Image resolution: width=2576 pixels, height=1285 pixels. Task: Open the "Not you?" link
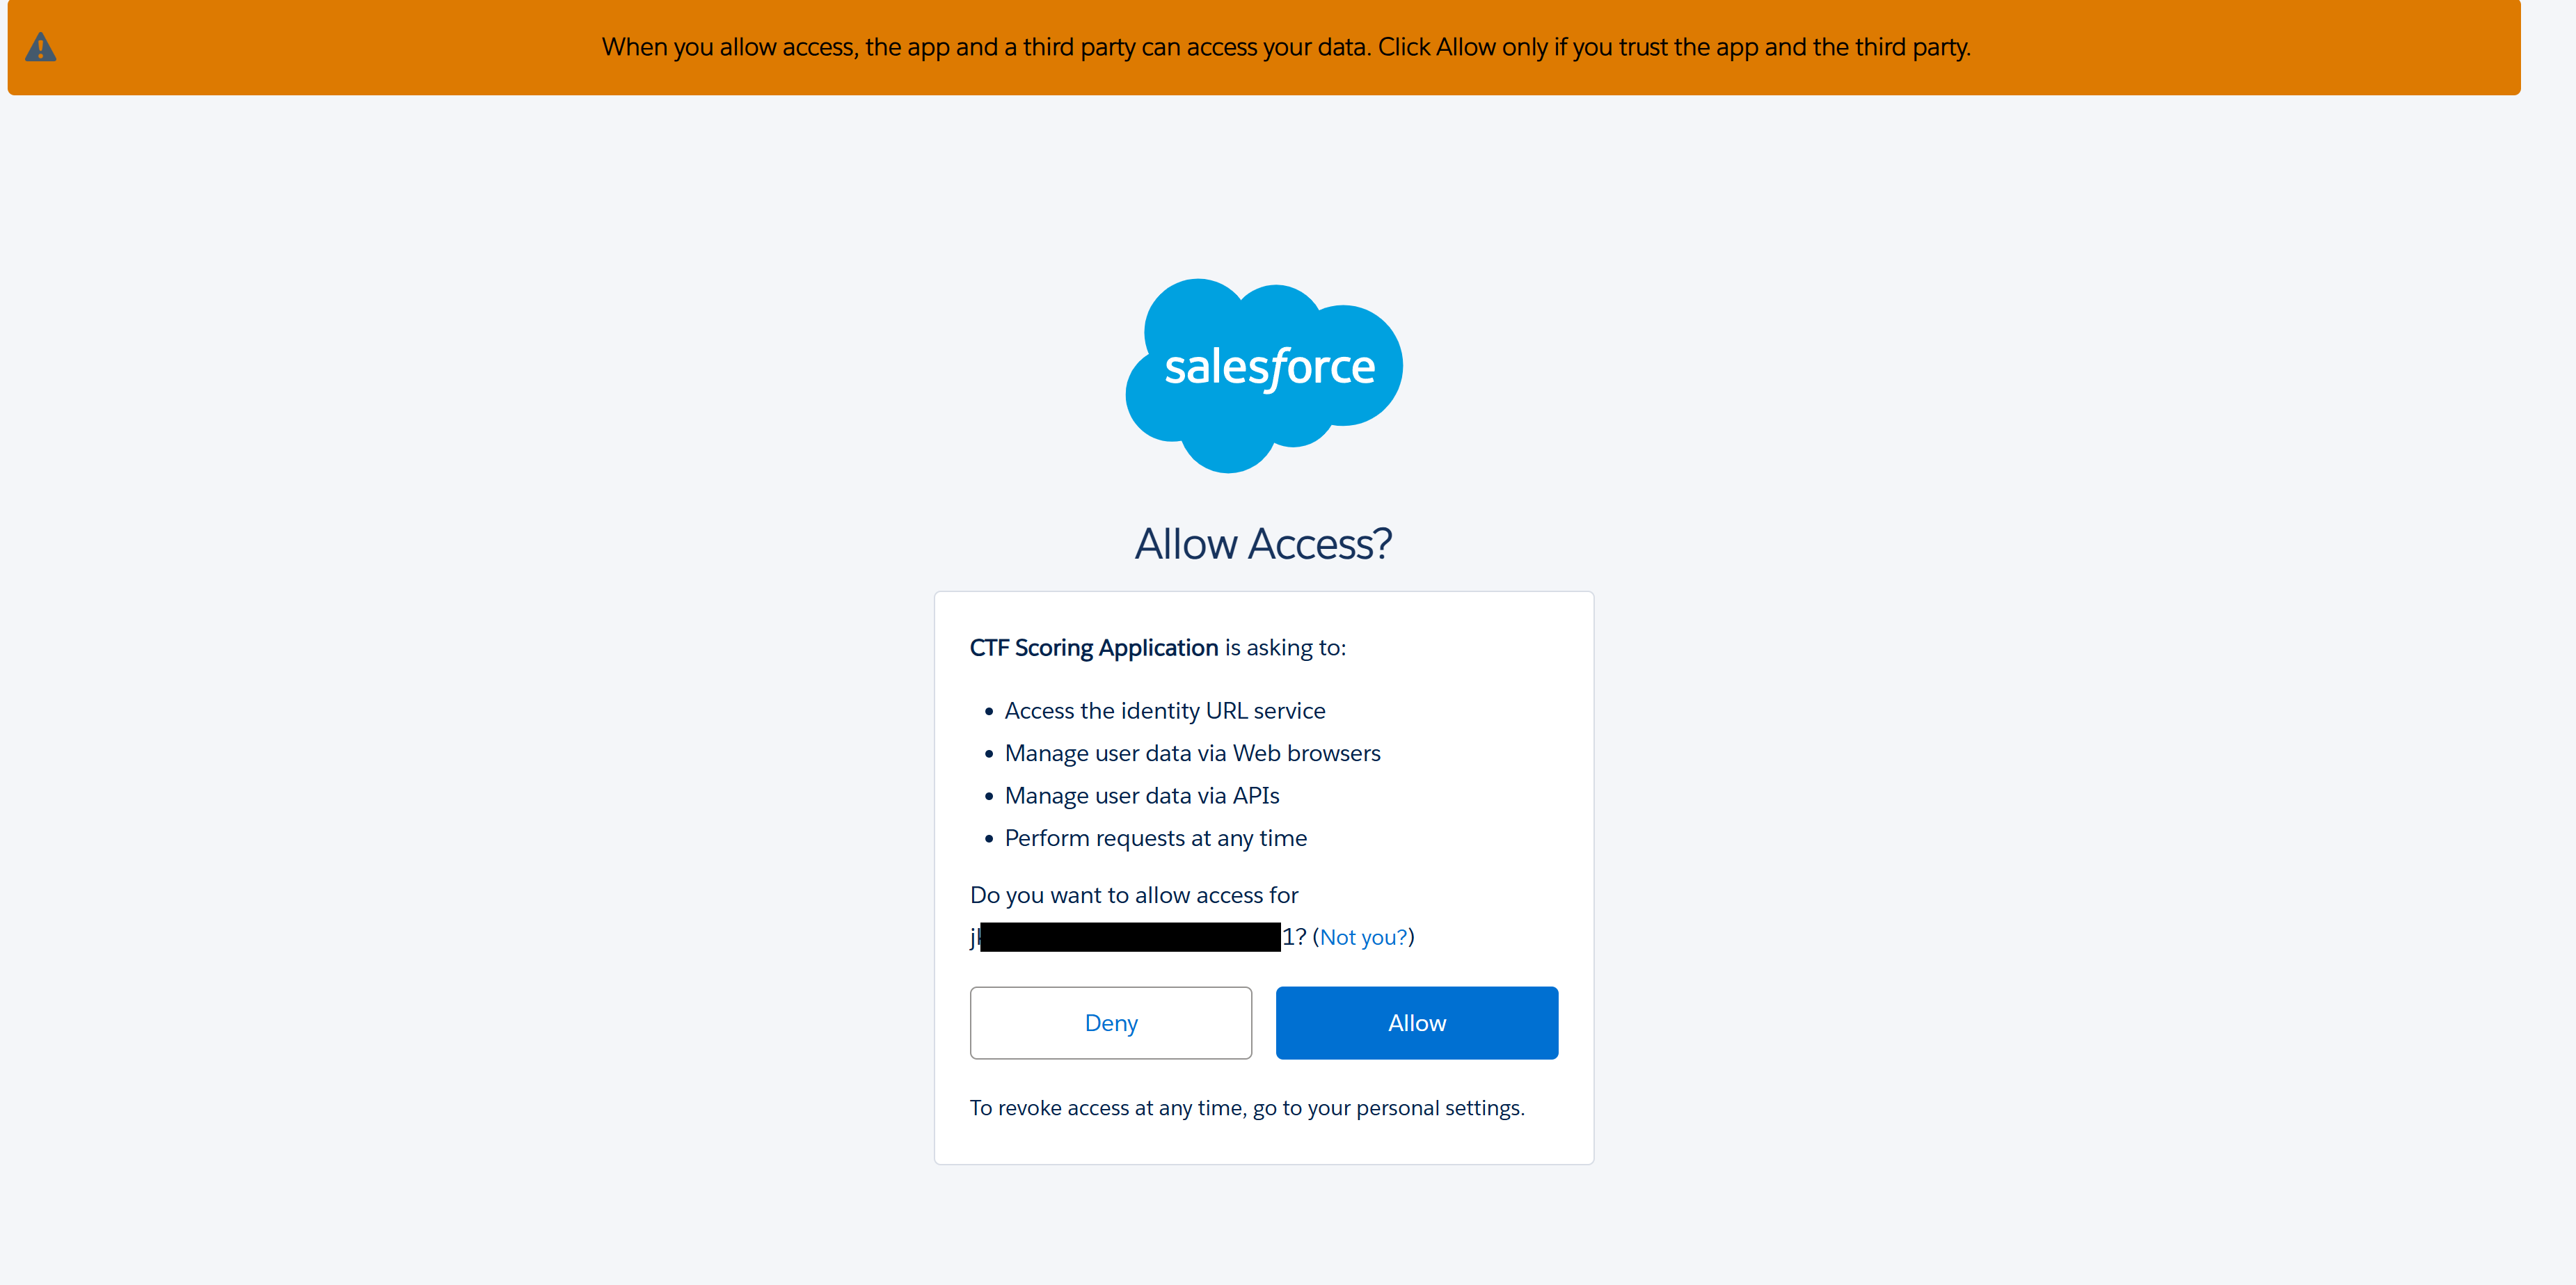point(1363,937)
